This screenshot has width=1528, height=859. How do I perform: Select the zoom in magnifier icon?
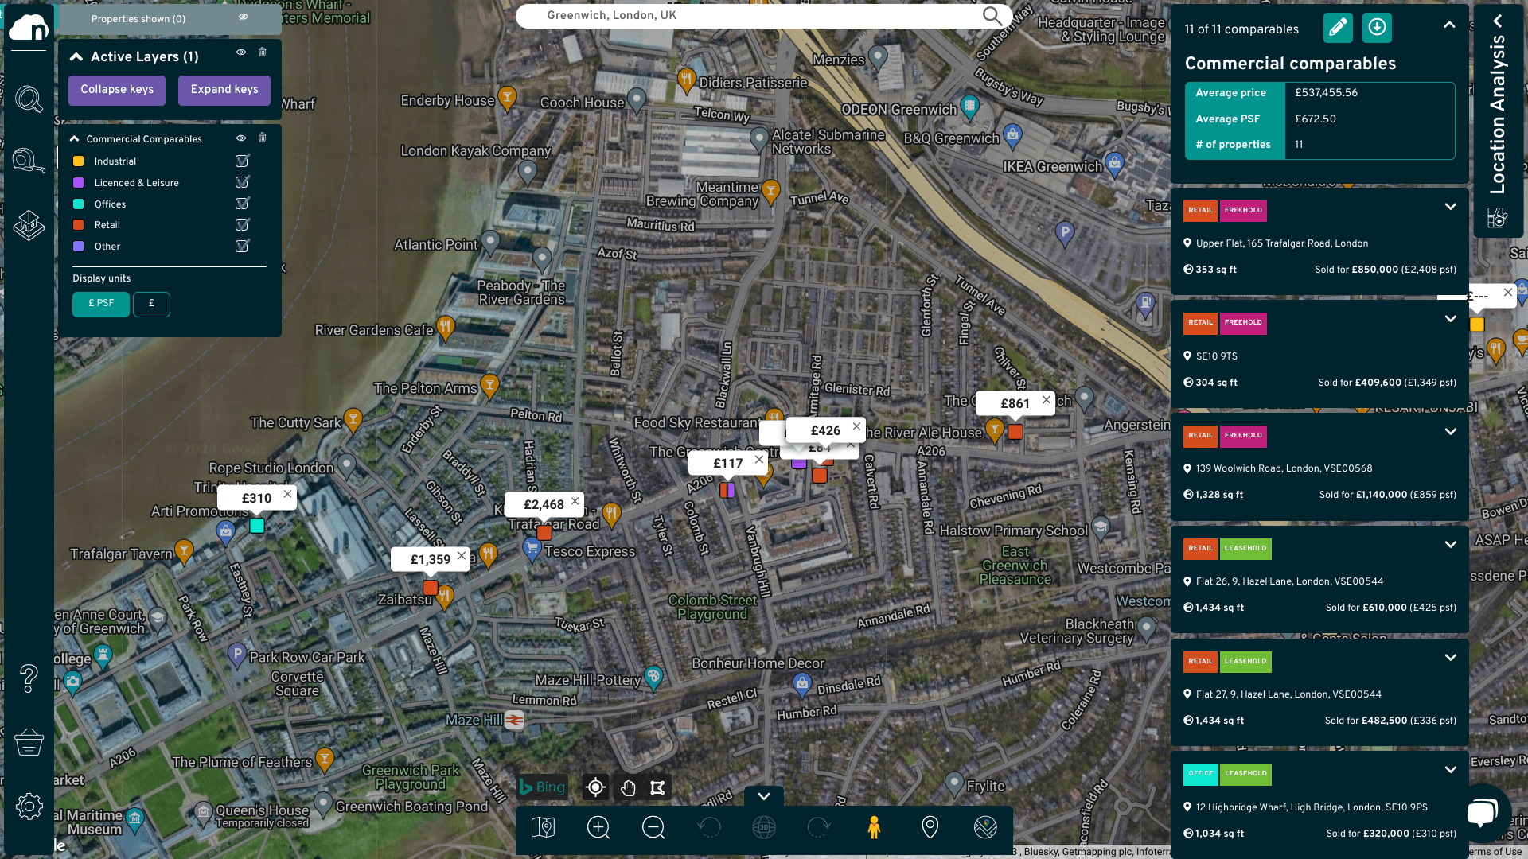(598, 827)
